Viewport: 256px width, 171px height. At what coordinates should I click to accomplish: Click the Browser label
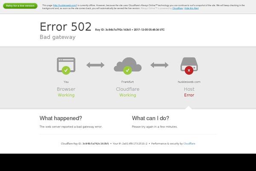point(66,89)
